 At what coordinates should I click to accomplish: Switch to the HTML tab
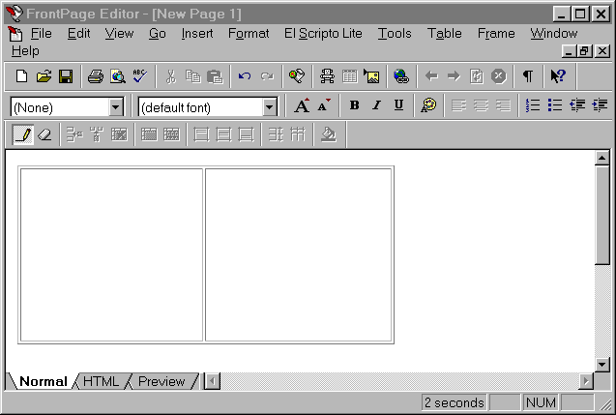tap(101, 381)
